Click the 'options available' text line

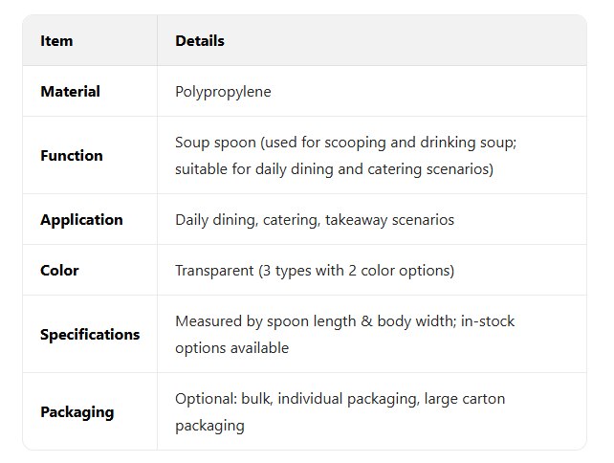231,348
